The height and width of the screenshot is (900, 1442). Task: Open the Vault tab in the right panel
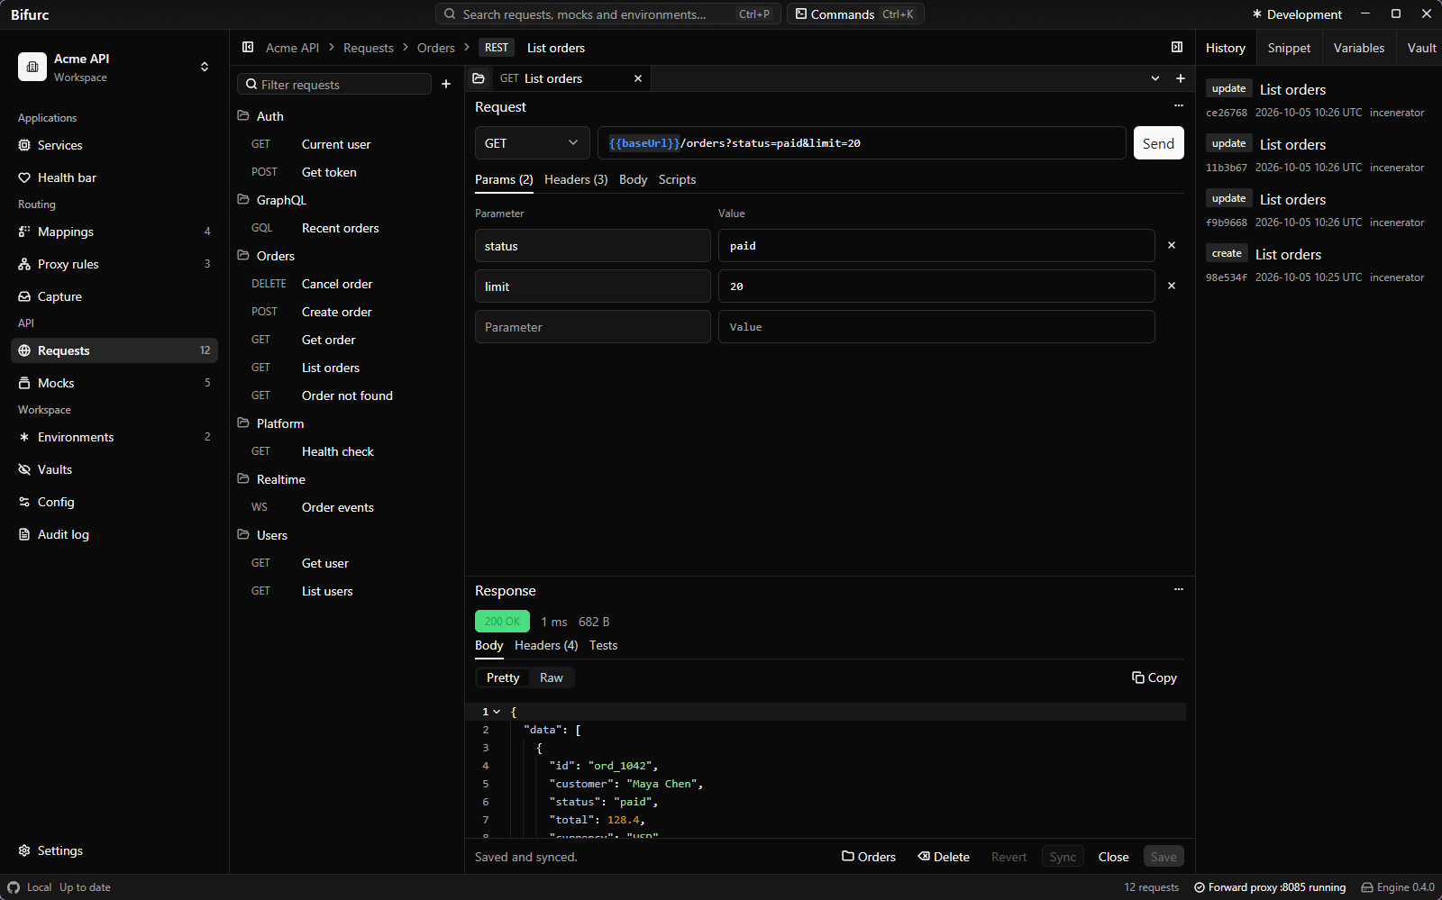coord(1421,48)
